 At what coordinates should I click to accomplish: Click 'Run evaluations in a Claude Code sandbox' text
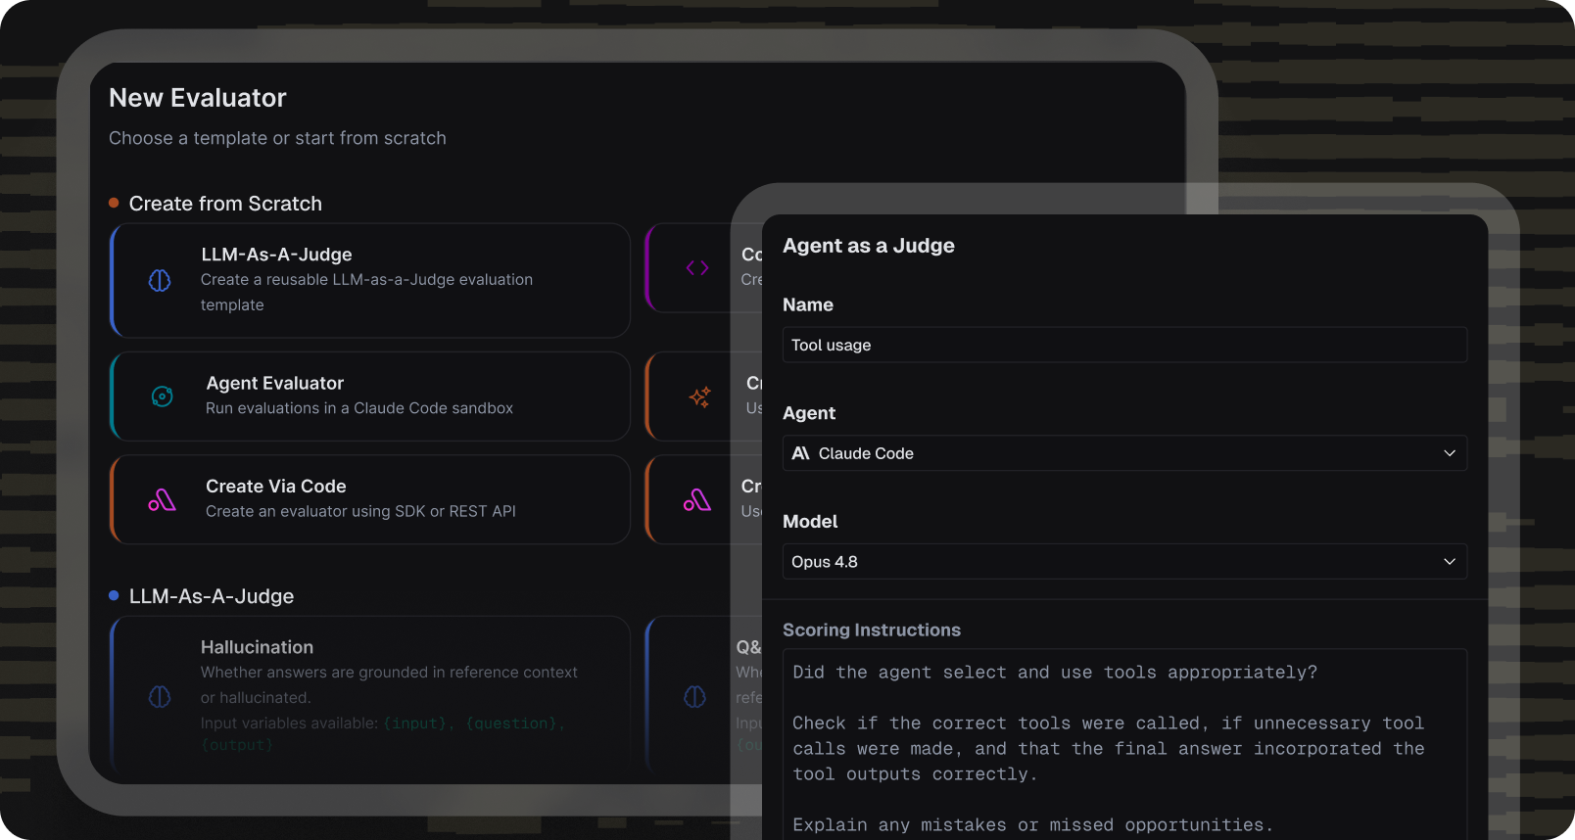click(x=359, y=408)
